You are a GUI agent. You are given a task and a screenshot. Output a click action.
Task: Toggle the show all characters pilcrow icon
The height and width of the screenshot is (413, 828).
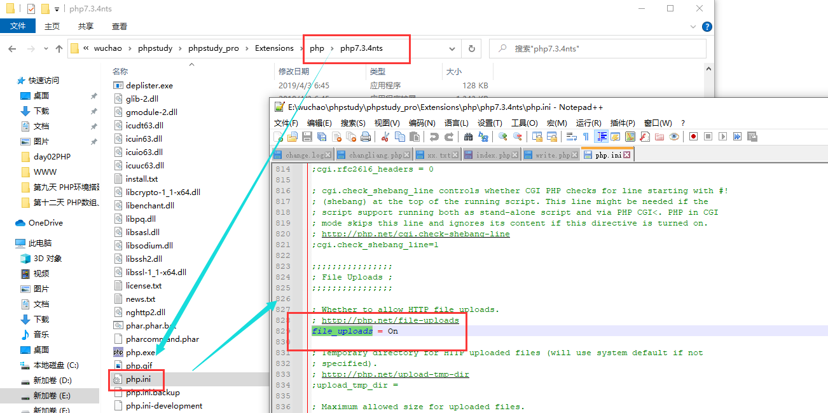click(x=586, y=137)
